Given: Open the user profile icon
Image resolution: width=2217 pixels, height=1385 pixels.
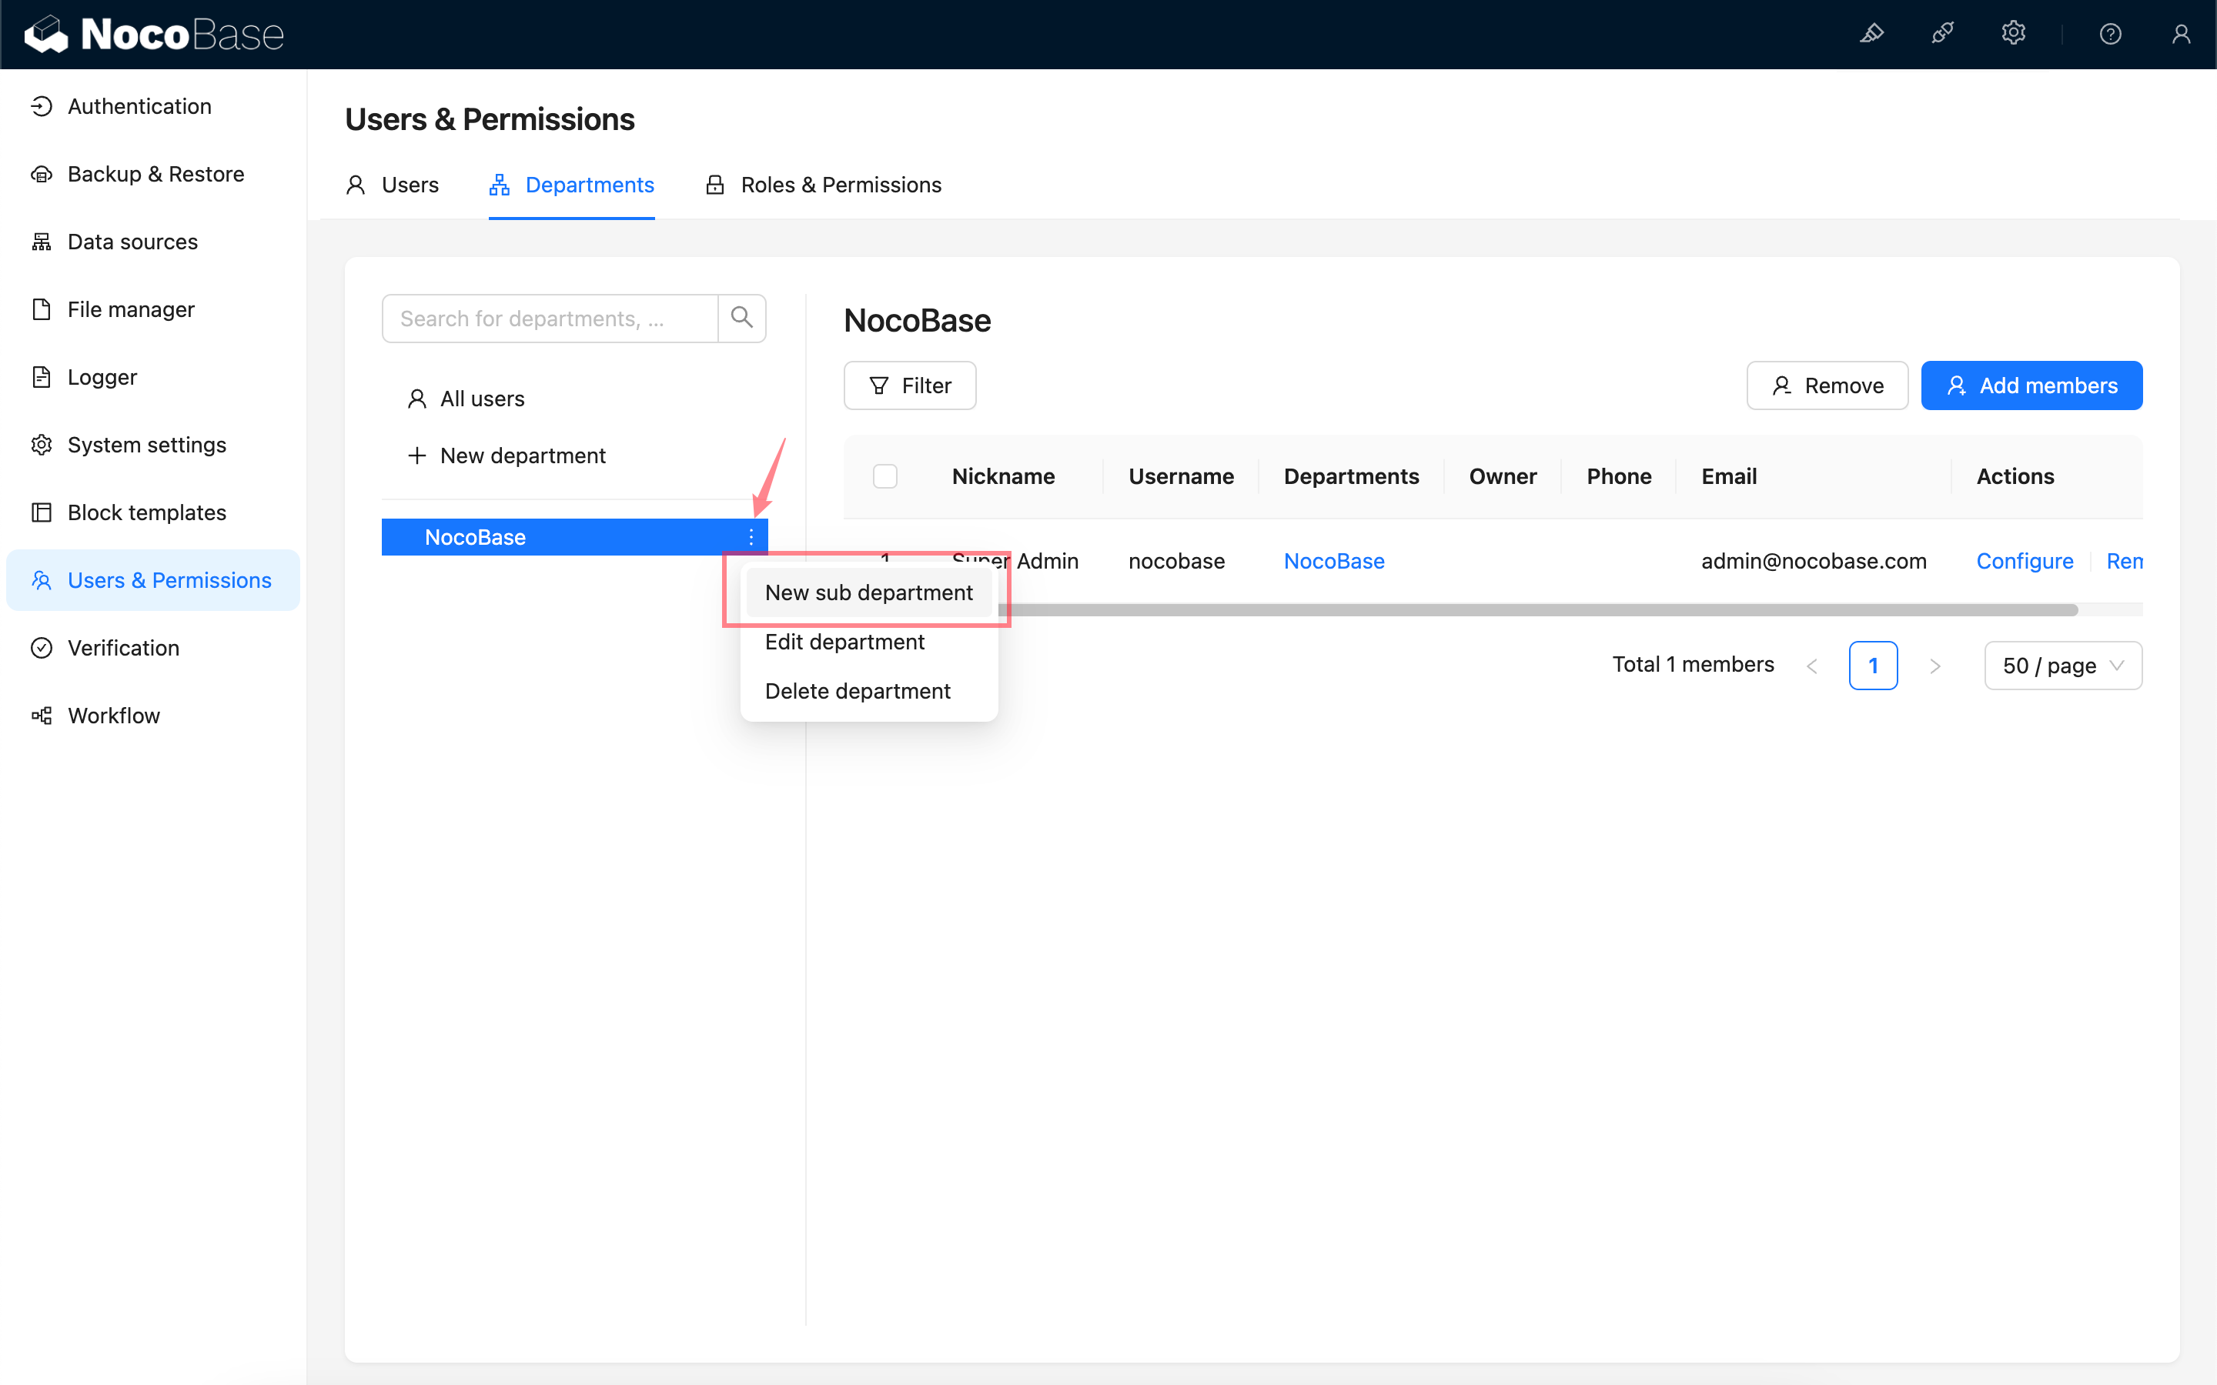Looking at the screenshot, I should point(2180,34).
